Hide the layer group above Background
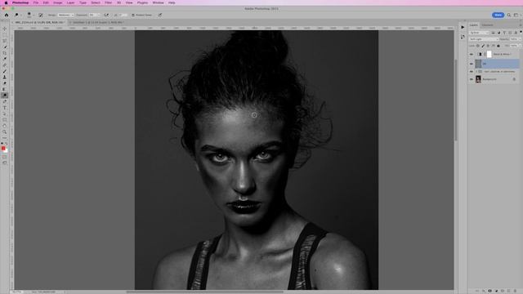The height and width of the screenshot is (294, 523). (x=472, y=72)
